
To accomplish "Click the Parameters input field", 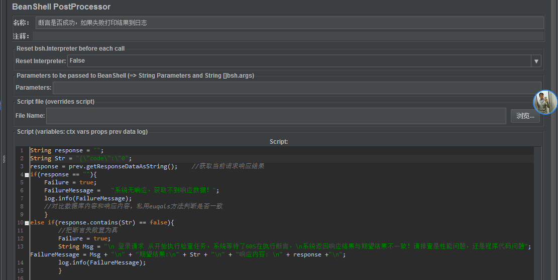I will coord(297,88).
